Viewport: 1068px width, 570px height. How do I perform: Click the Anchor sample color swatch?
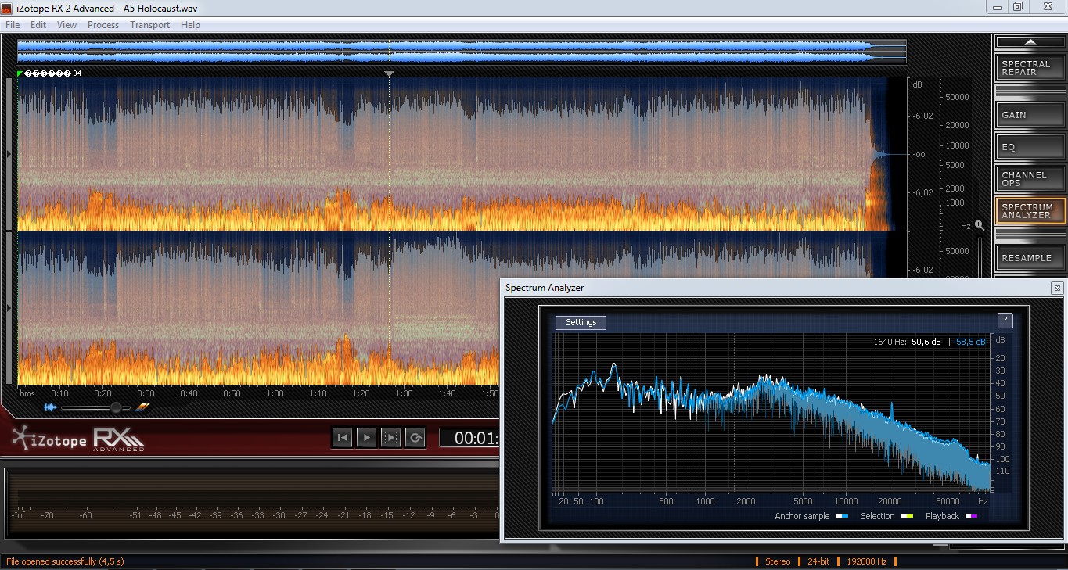pos(842,517)
